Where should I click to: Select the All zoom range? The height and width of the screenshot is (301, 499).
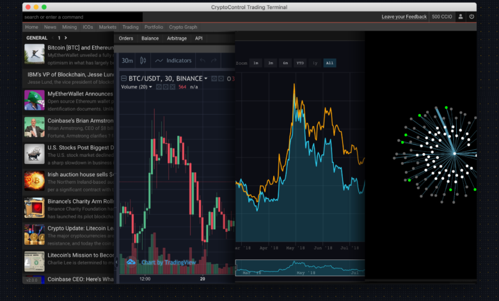pyautogui.click(x=329, y=63)
